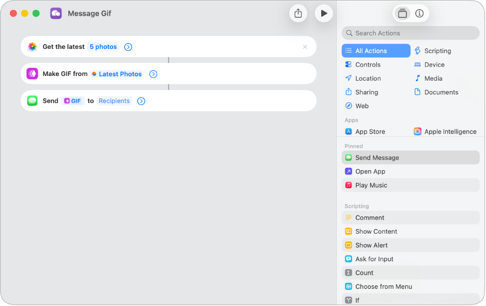Change the '5 photos' parameter
The width and height of the screenshot is (486, 306).
[x=103, y=47]
